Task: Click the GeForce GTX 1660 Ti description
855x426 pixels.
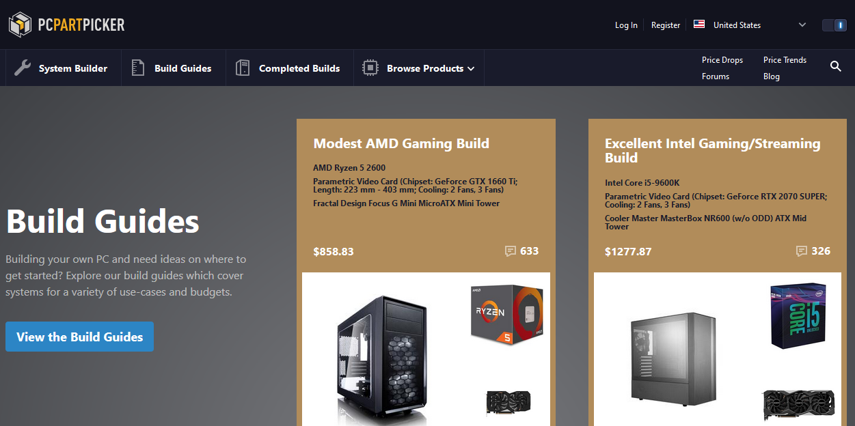Action: [x=416, y=186]
